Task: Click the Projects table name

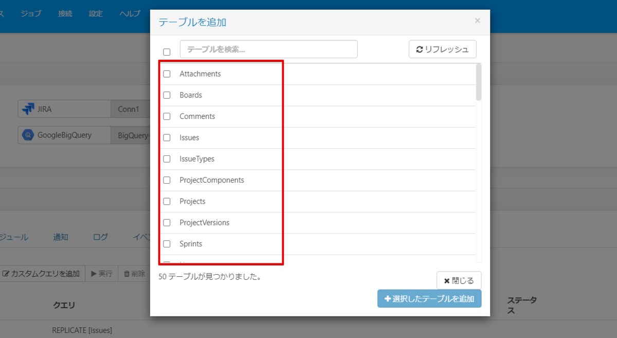Action: pyautogui.click(x=192, y=201)
